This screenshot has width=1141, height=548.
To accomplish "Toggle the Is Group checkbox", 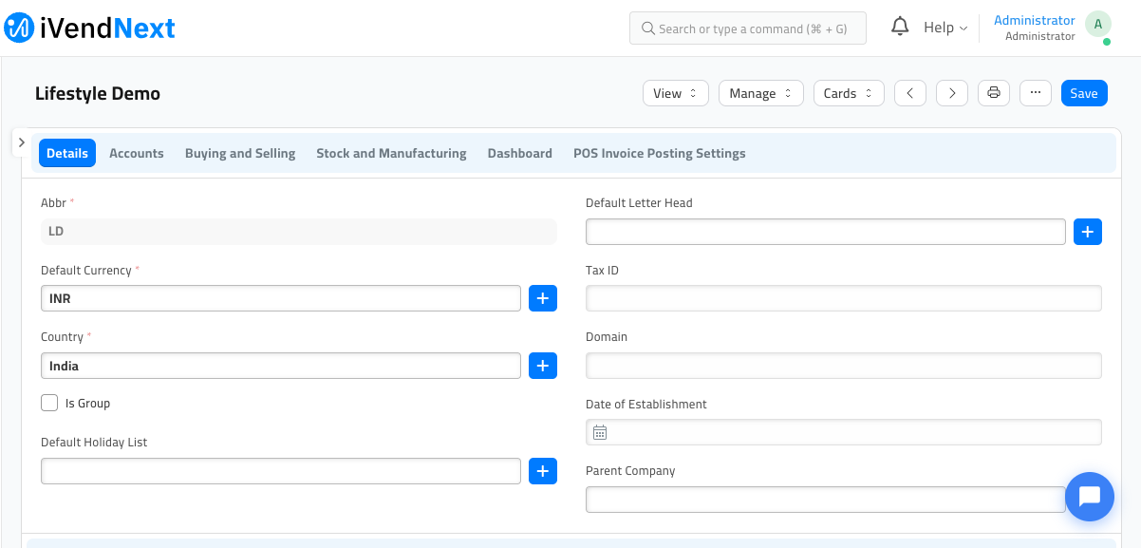I will tap(49, 403).
